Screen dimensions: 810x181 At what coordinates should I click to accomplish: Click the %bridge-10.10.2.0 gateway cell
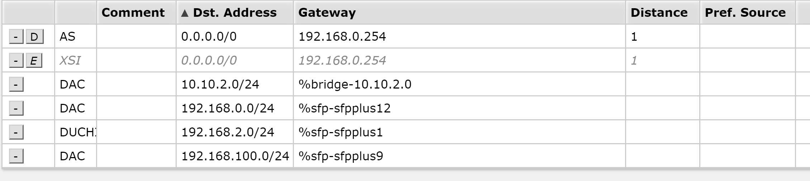tap(355, 85)
